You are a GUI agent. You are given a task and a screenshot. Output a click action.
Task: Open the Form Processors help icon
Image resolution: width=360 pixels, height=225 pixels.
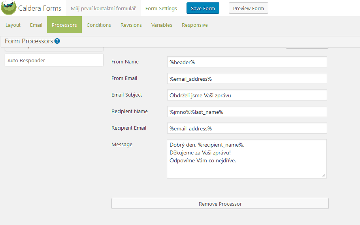[x=57, y=41]
